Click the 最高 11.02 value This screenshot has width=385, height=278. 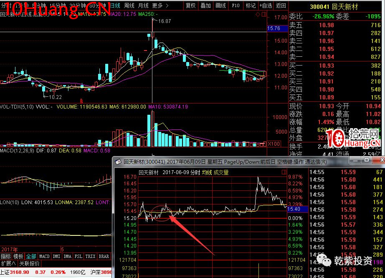tap(373, 114)
